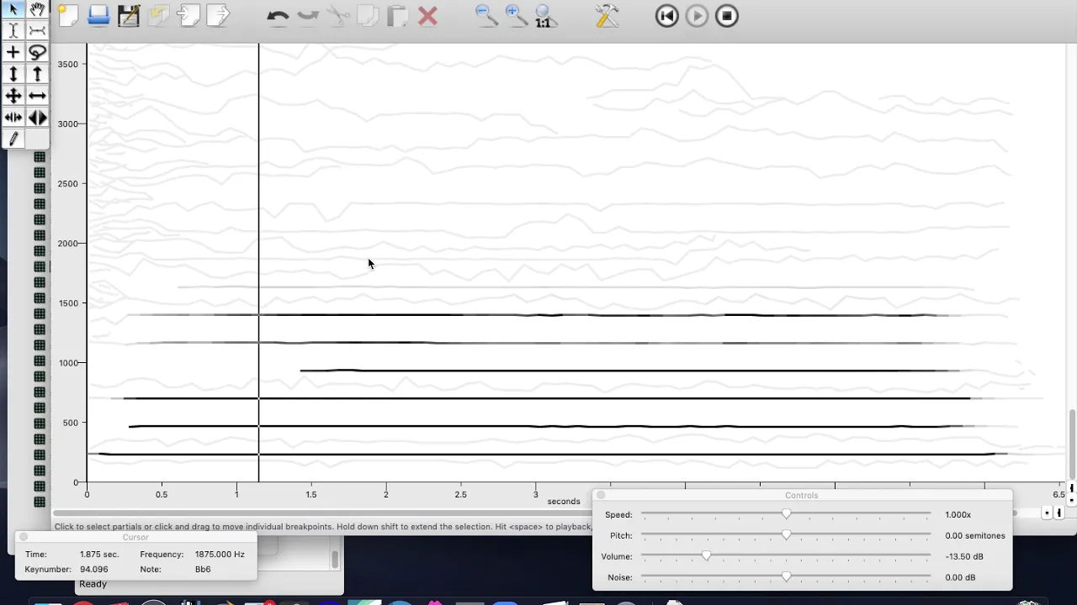
Task: Click the import page icon with inward arrow
Action: (188, 16)
